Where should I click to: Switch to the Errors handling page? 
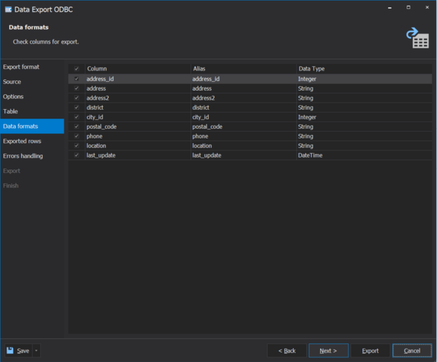coord(23,156)
